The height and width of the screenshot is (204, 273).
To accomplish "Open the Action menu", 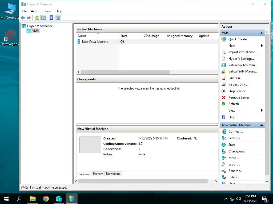I will point(35,11).
